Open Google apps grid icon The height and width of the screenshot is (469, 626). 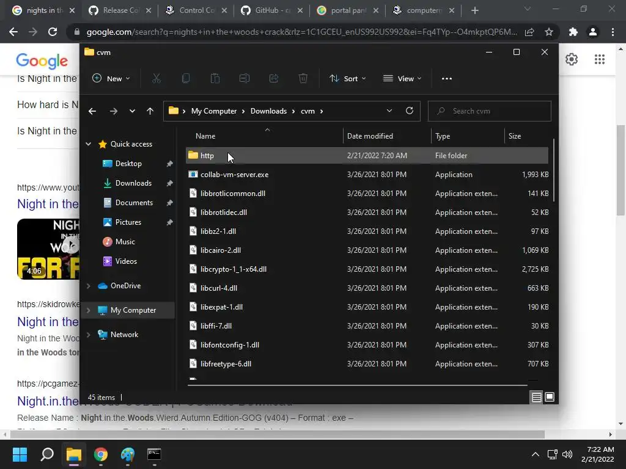(600, 59)
